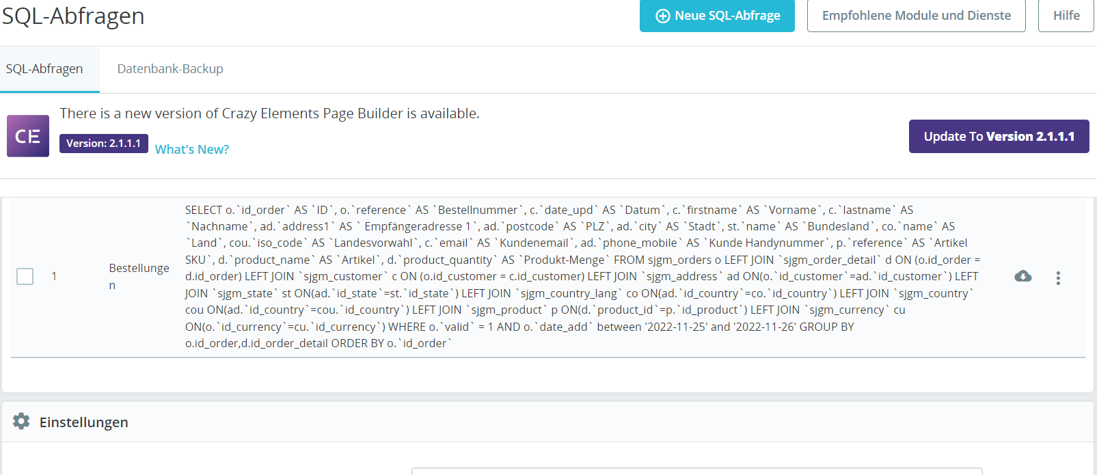
Task: Open Empfohlene Module und Dienste
Action: pos(916,16)
